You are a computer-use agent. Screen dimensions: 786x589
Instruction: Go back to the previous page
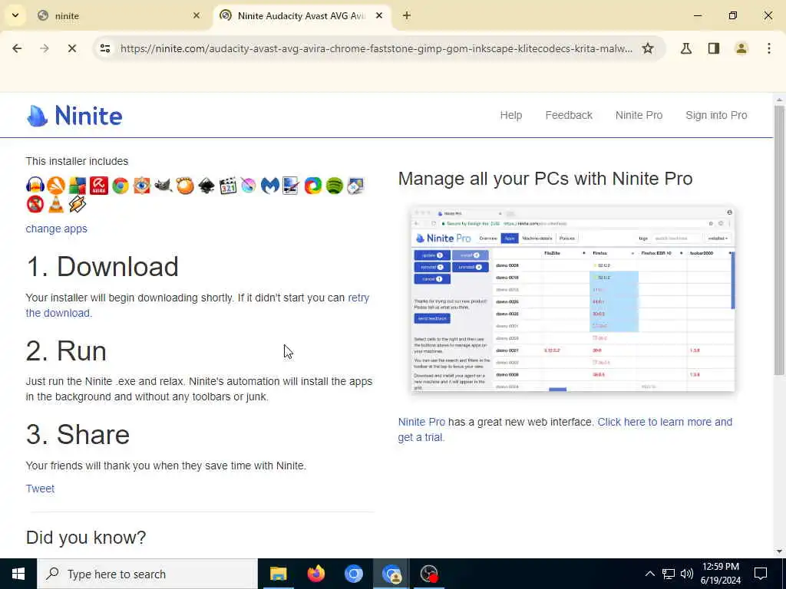pyautogui.click(x=17, y=48)
